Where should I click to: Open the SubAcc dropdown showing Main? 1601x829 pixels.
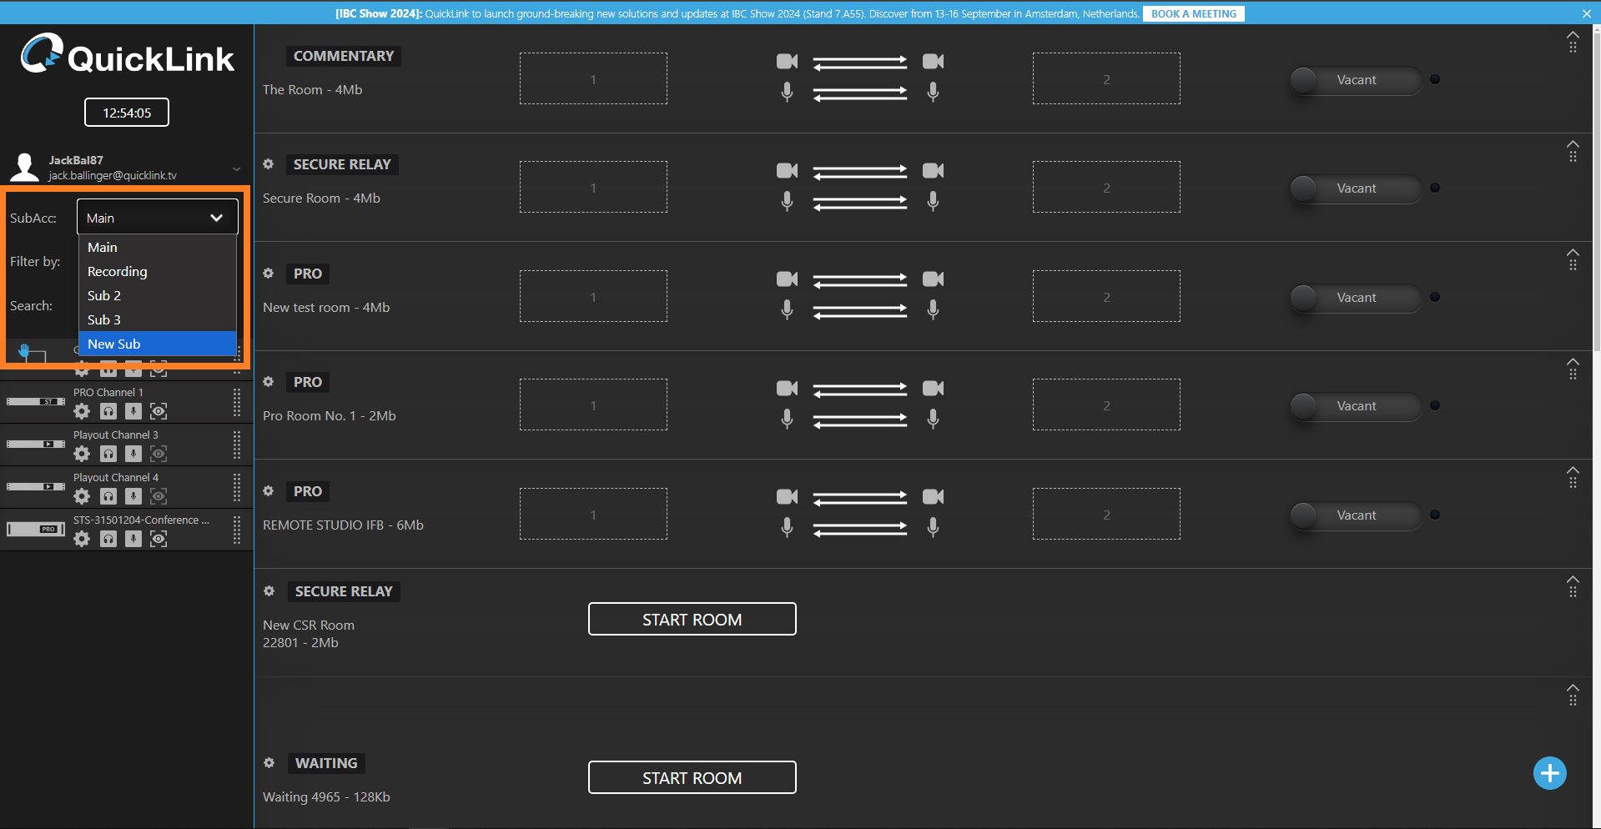point(157,218)
